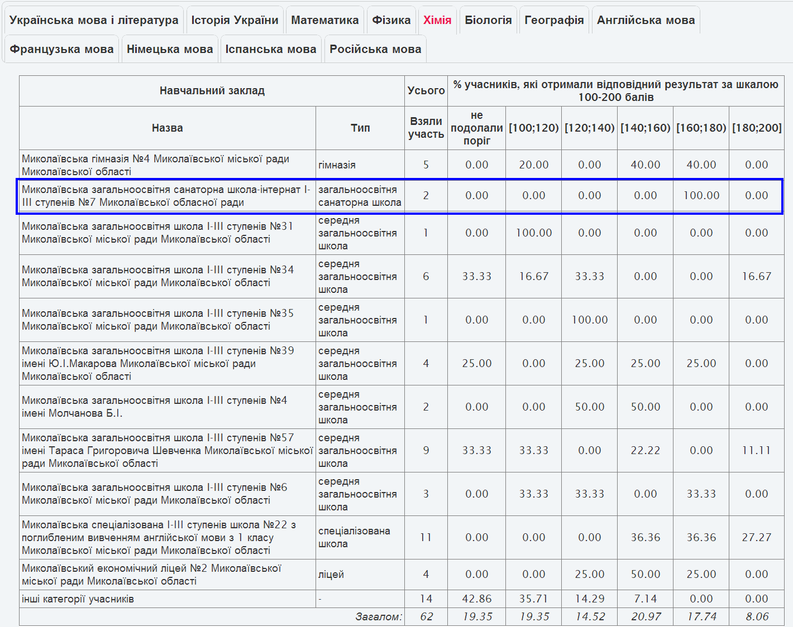Open the Французька мова tab
This screenshot has height=627, width=793.
(61, 49)
